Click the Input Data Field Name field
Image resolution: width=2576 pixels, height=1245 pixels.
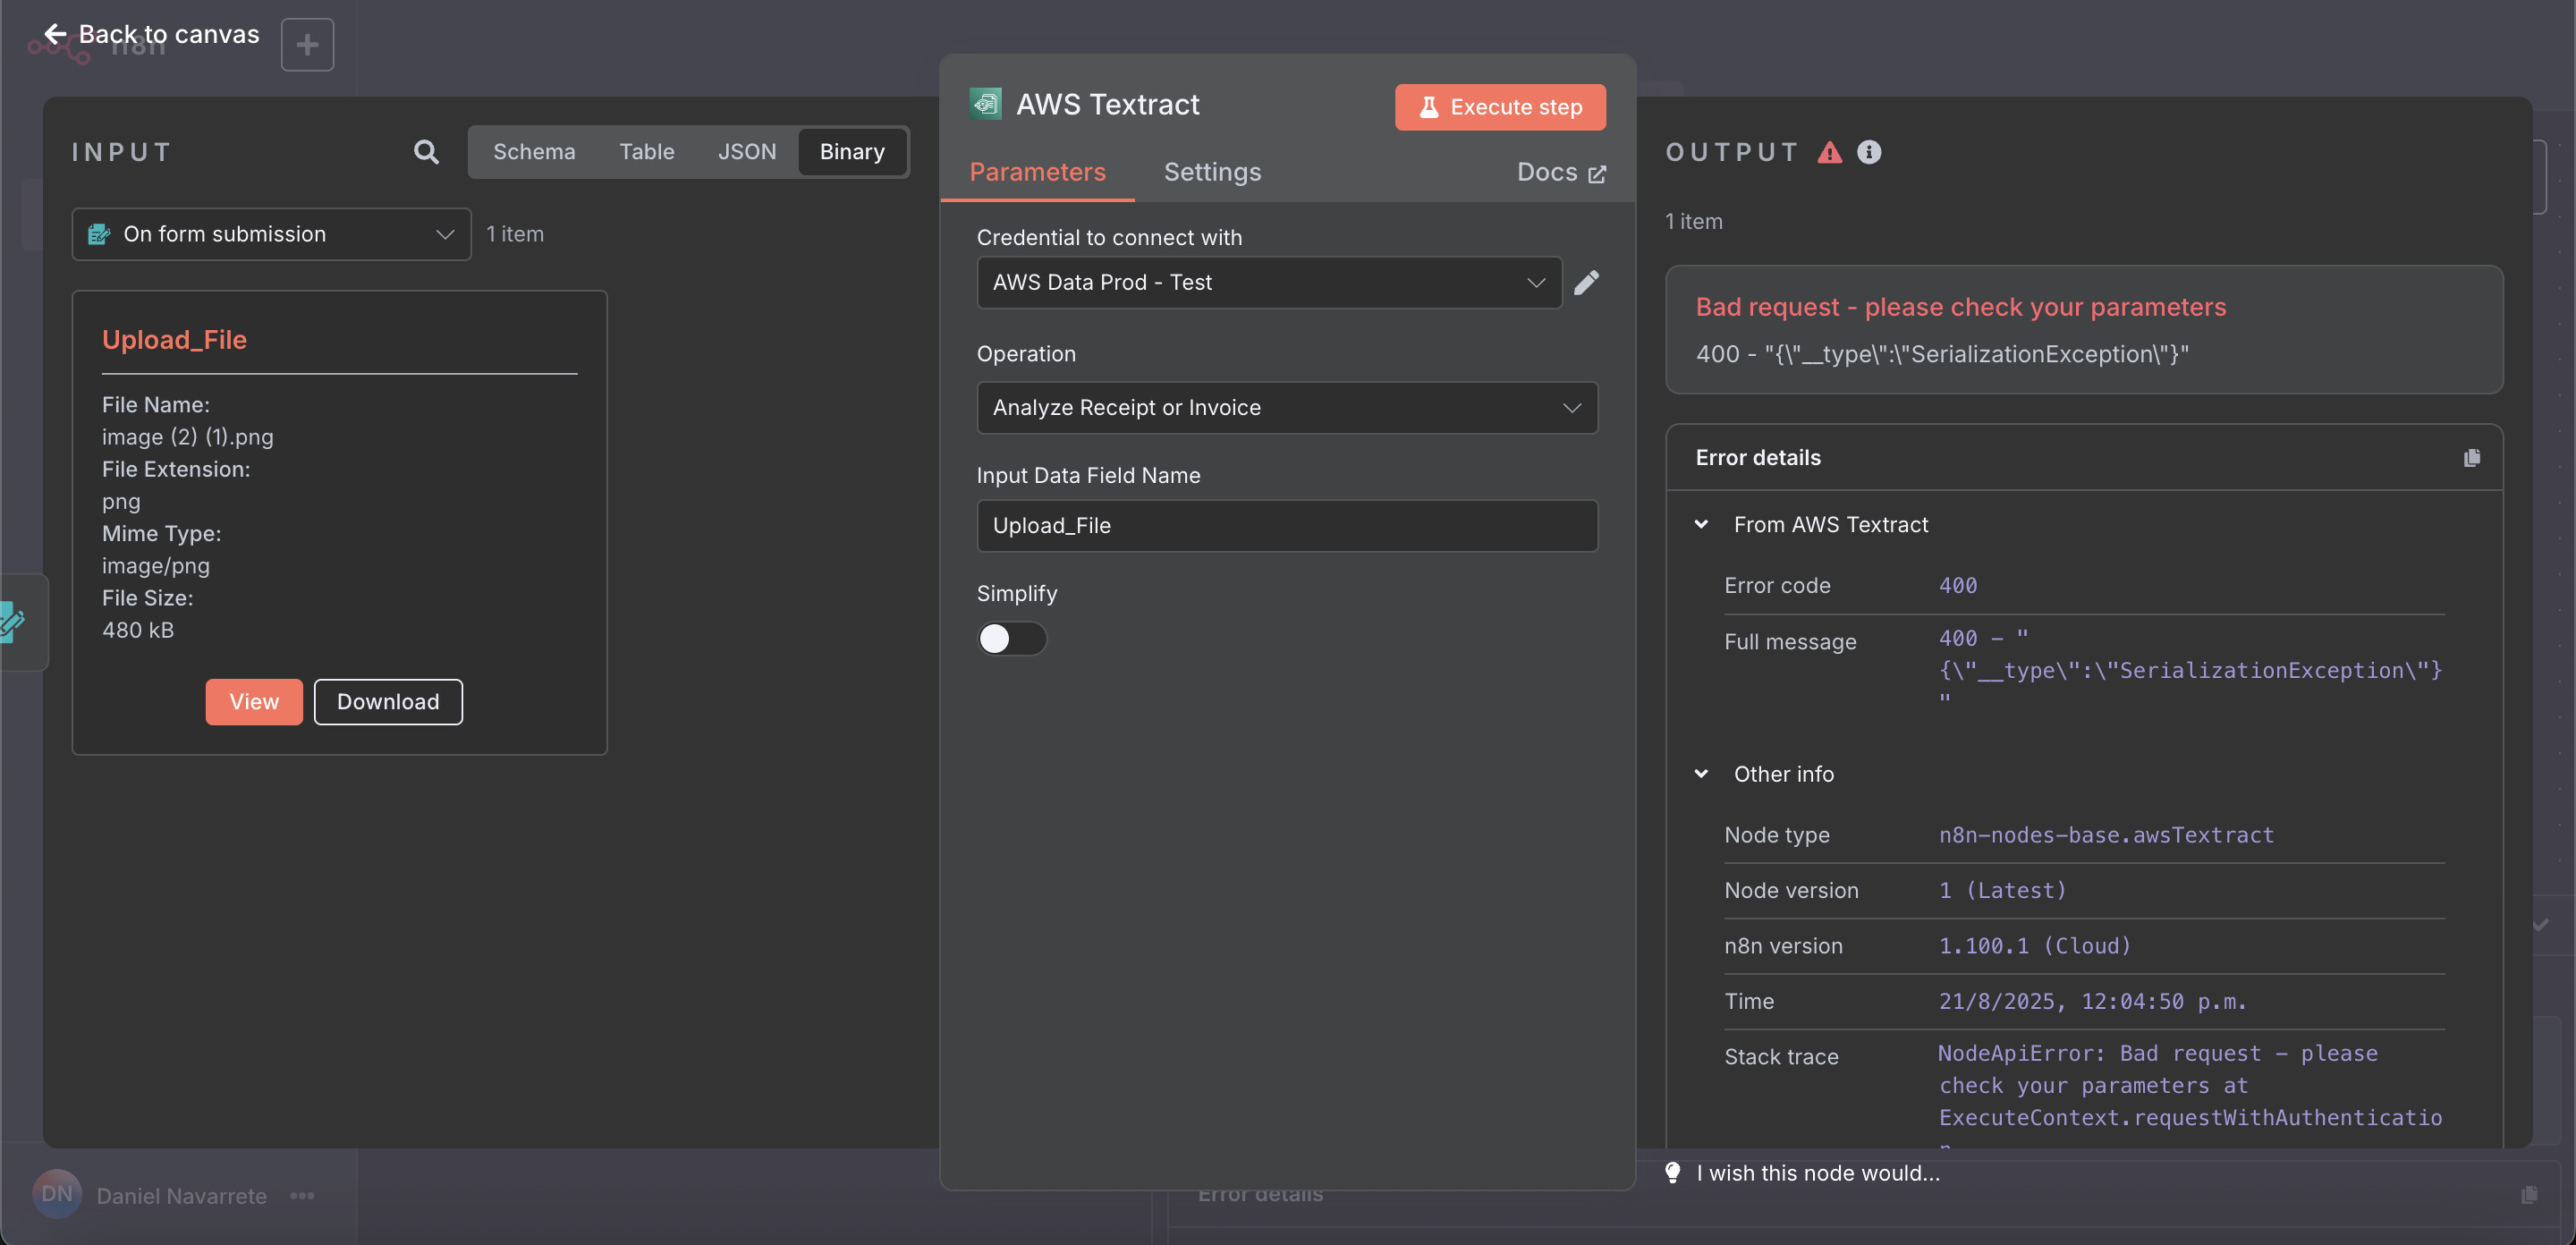(x=1286, y=525)
